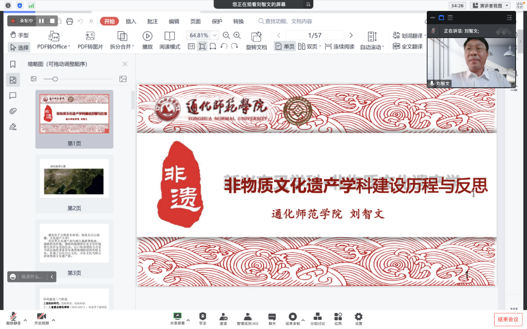Screen dimensions: 527x329
Task: Open the 开始 ribbon tab
Action: (109, 21)
